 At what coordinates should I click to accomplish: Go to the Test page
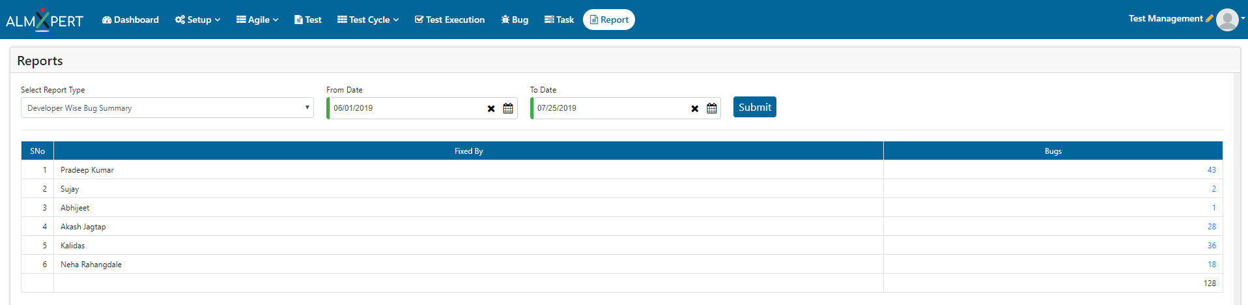point(308,20)
